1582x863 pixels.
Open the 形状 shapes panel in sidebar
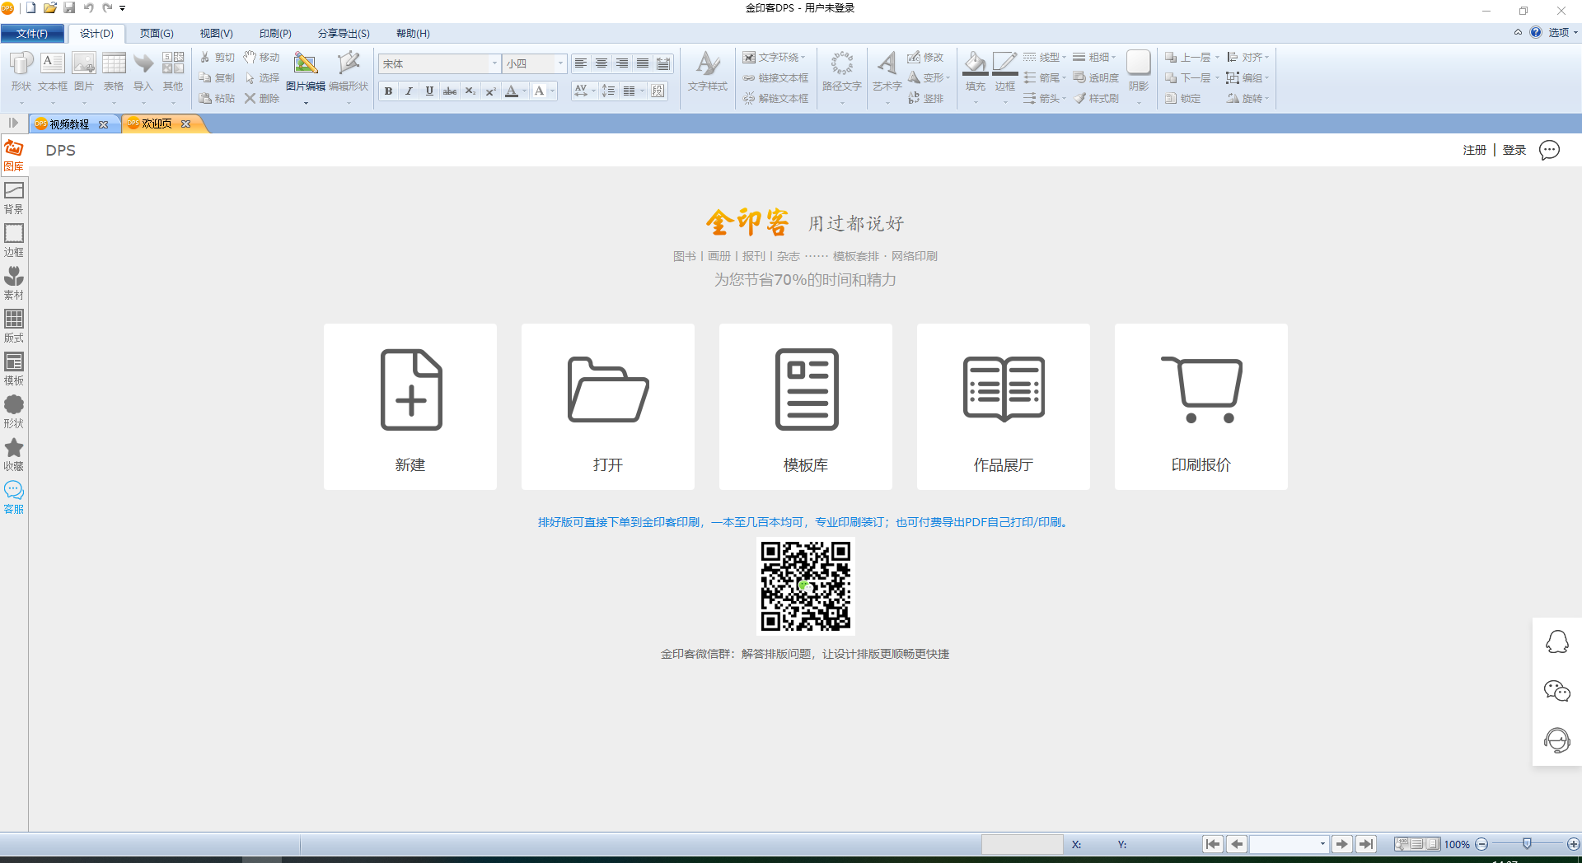14,412
